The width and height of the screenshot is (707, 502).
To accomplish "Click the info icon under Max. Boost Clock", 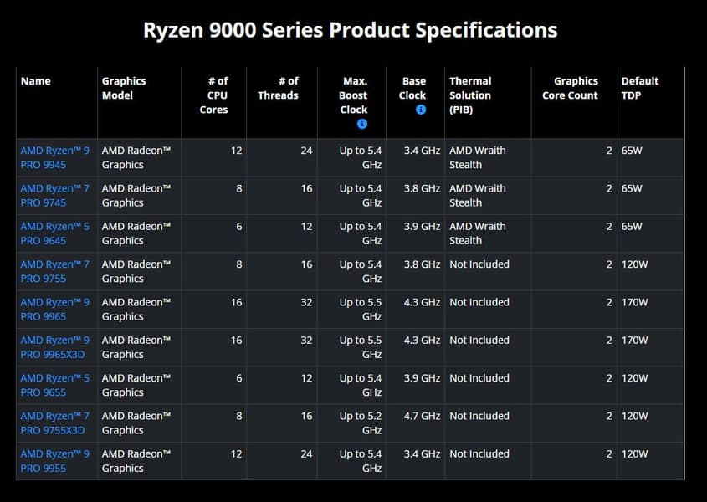I will point(362,124).
